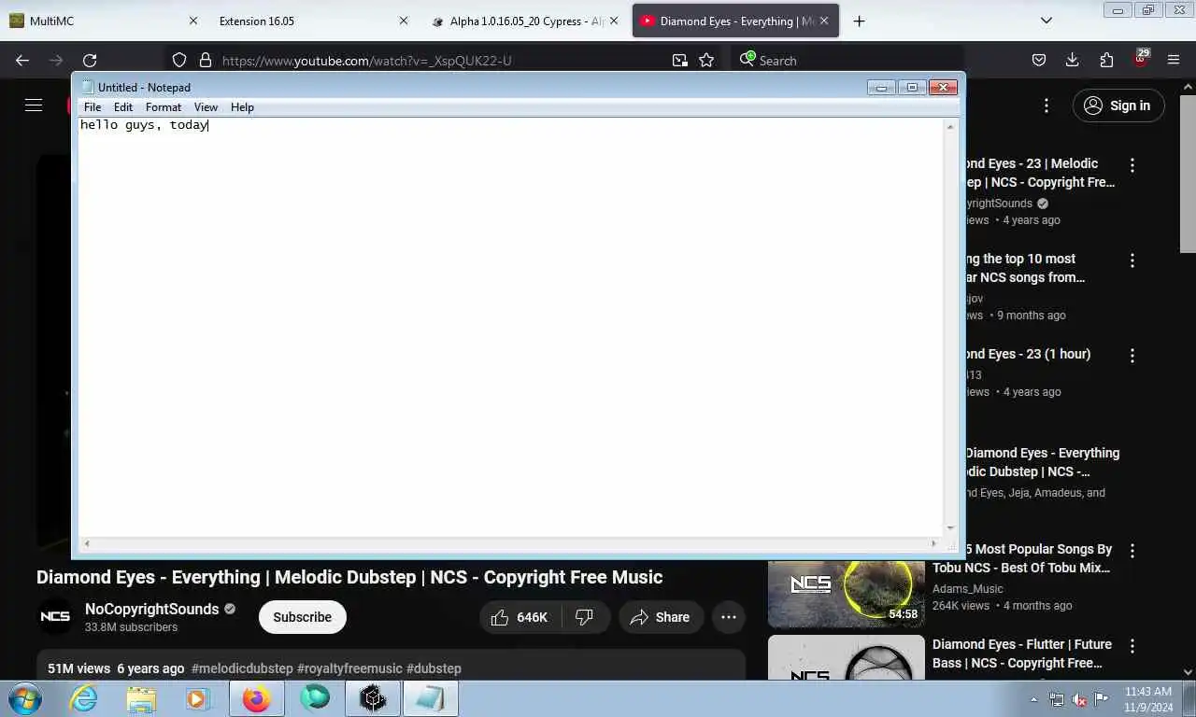Open the black cube app taskbar icon
This screenshot has width=1196, height=717.
[373, 698]
